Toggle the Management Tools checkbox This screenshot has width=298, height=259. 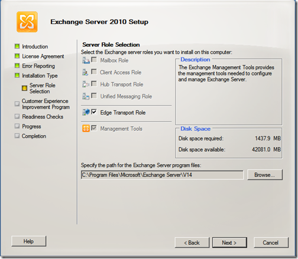[x=94, y=128]
